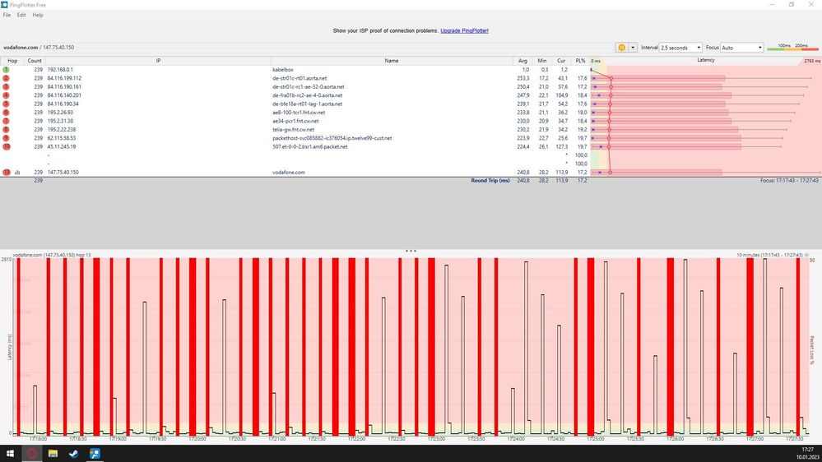Image resolution: width=822 pixels, height=462 pixels.
Task: Select IP 84.116.199.112 row
Action: tap(64, 78)
